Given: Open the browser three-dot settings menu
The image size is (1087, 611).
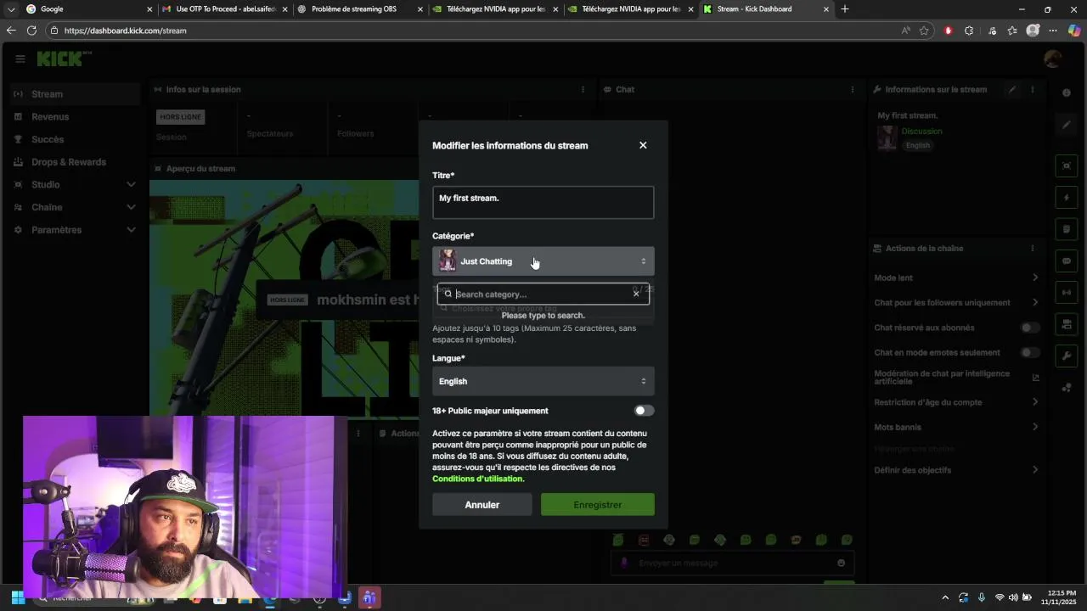Looking at the screenshot, I should 1053,31.
